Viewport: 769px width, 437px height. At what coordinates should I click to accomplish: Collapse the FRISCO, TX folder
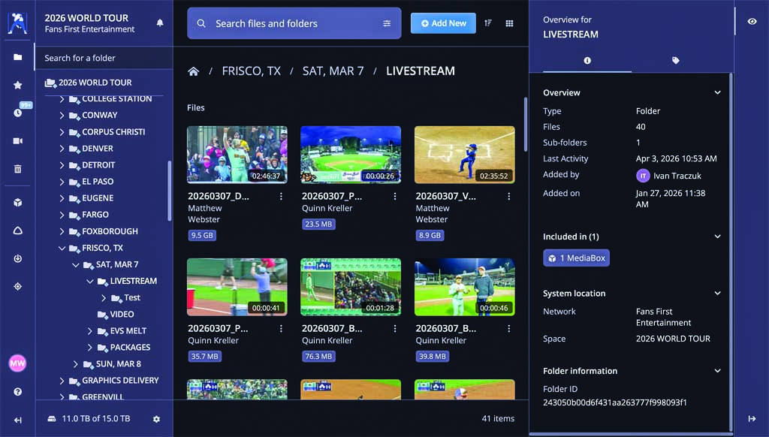click(62, 249)
